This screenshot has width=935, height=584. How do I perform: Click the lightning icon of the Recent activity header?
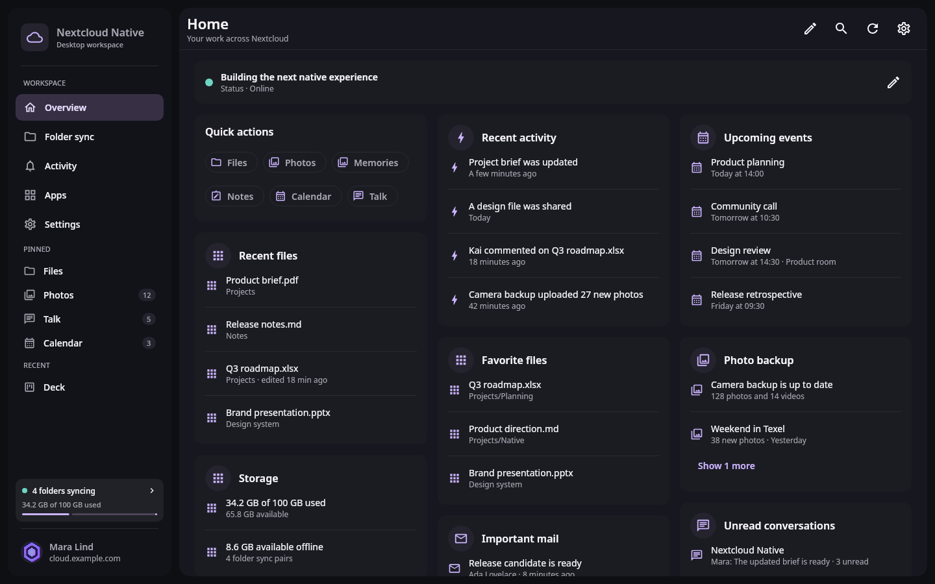(x=461, y=138)
